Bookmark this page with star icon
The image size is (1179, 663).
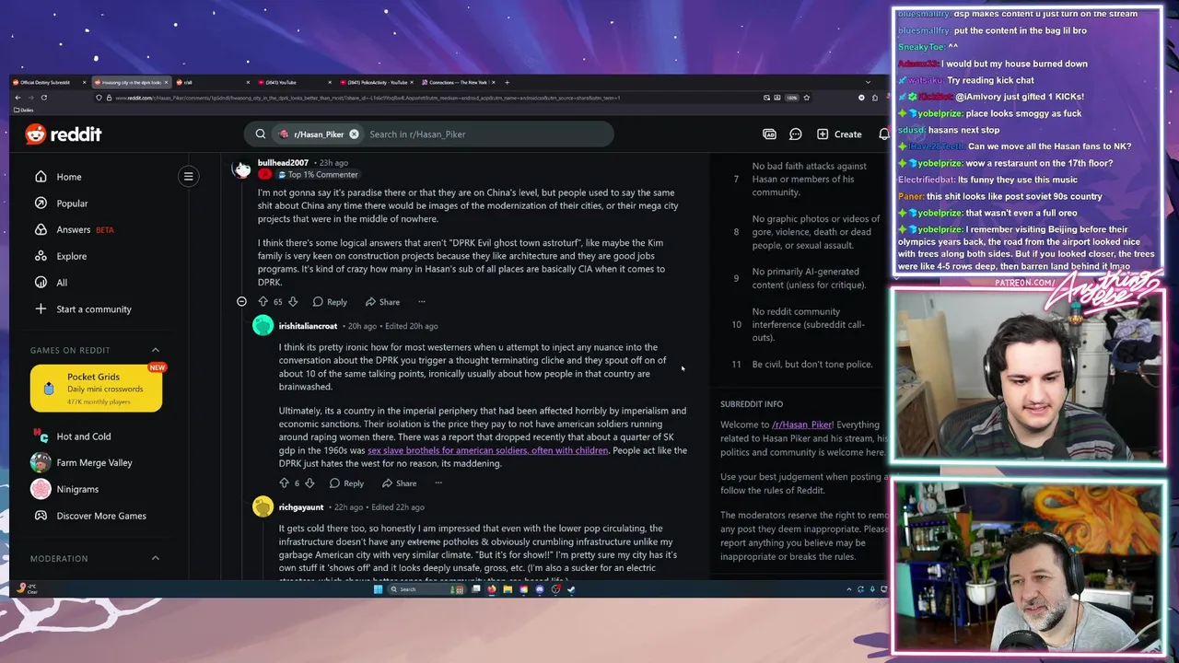tap(806, 98)
